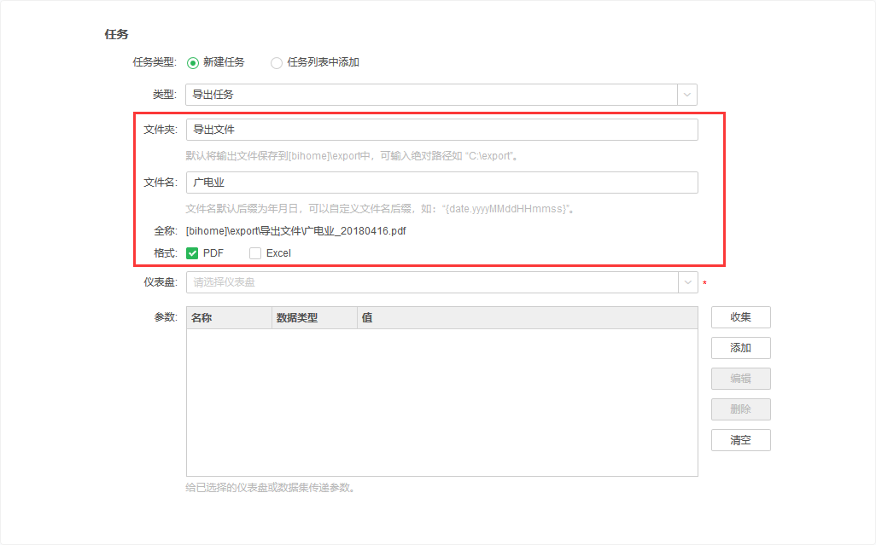Viewport: 876px width, 545px height.
Task: Click the 值 column header
Action: 528,318
